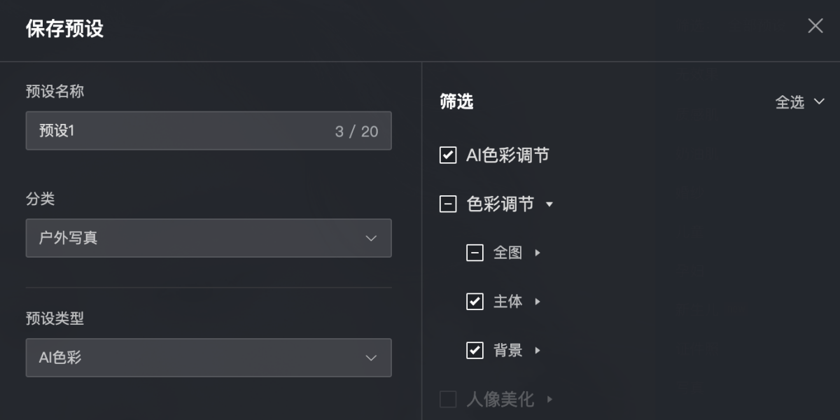Uncheck the 主体 checkbox

pos(475,302)
